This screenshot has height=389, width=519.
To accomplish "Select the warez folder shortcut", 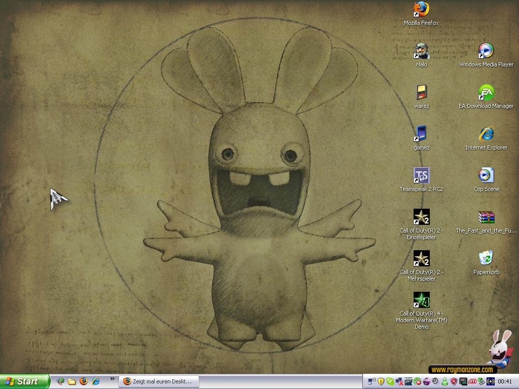I will [x=421, y=97].
